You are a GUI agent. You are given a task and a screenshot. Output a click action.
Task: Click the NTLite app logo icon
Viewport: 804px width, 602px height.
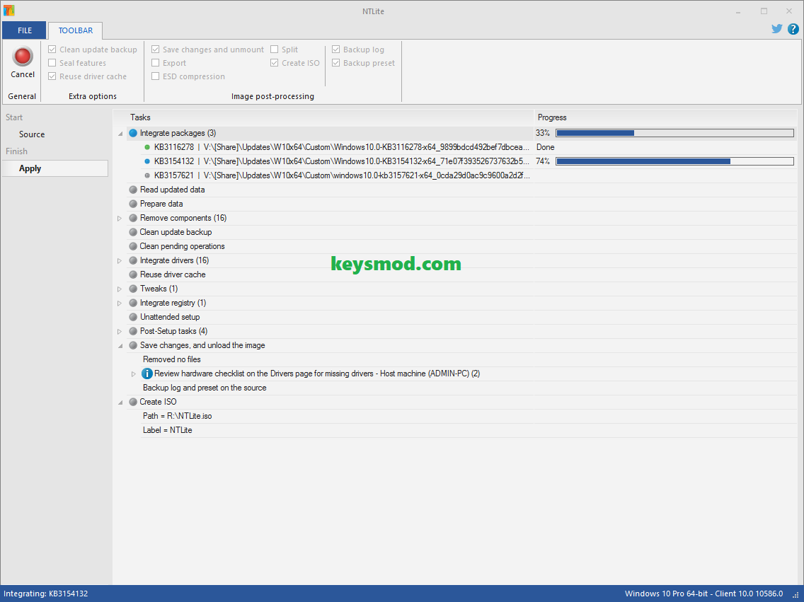[x=8, y=10]
